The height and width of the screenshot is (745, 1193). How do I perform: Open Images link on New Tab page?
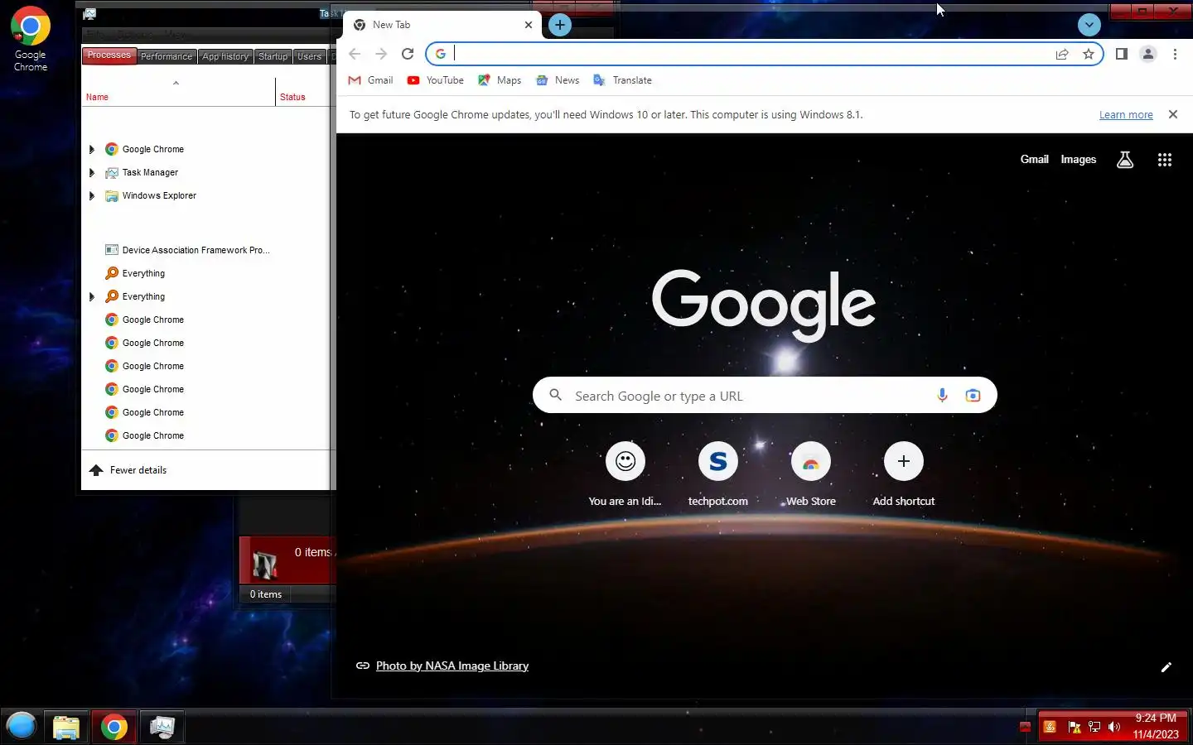[1078, 160]
